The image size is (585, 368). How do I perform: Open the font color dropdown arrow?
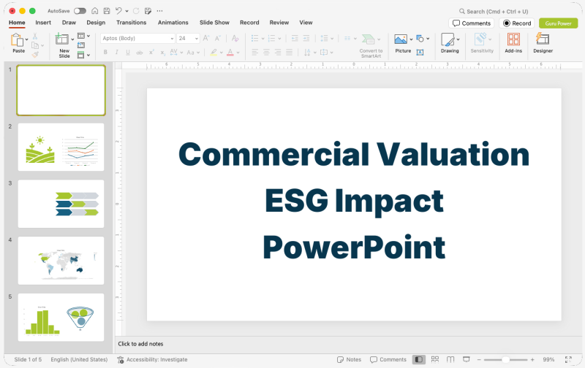(x=238, y=53)
